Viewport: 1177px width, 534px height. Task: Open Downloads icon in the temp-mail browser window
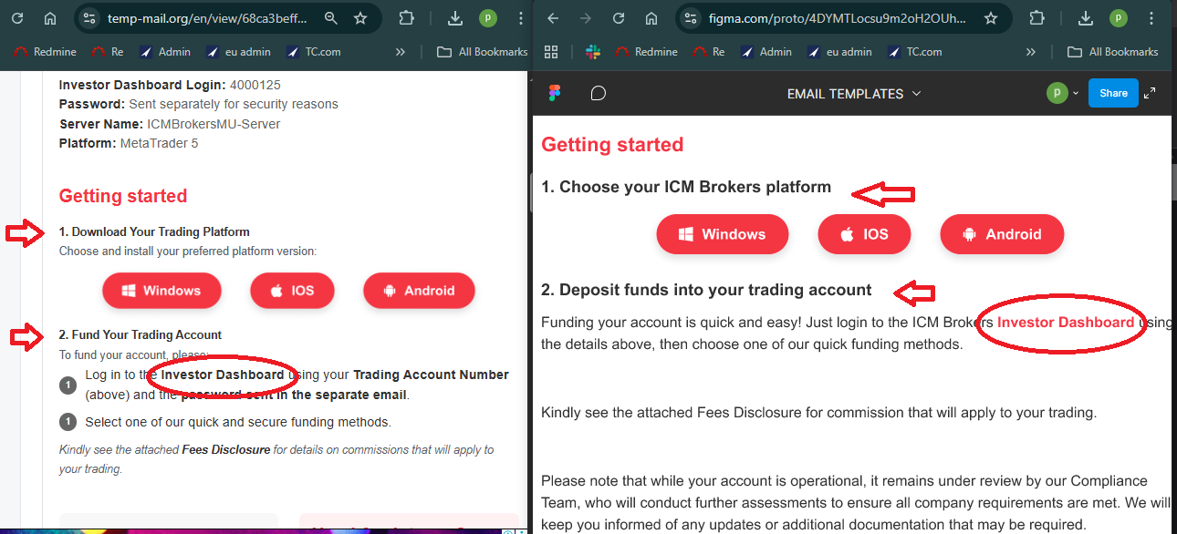(x=455, y=18)
